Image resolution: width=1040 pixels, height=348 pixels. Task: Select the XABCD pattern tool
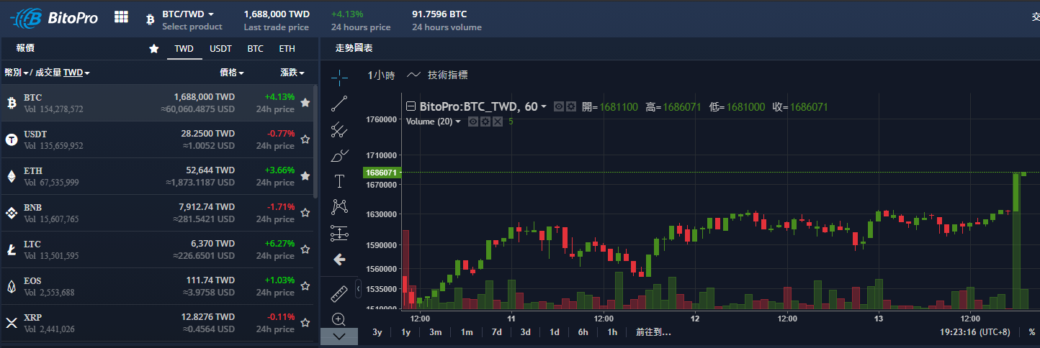[339, 207]
